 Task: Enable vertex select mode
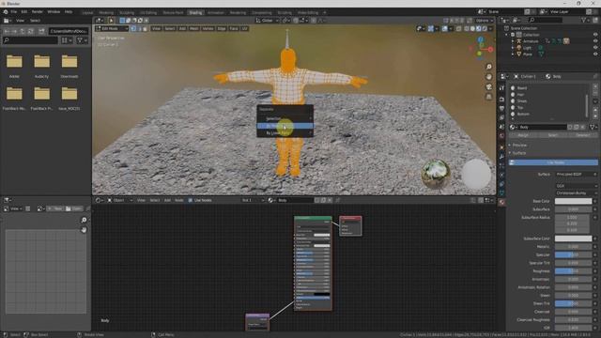tap(133, 29)
